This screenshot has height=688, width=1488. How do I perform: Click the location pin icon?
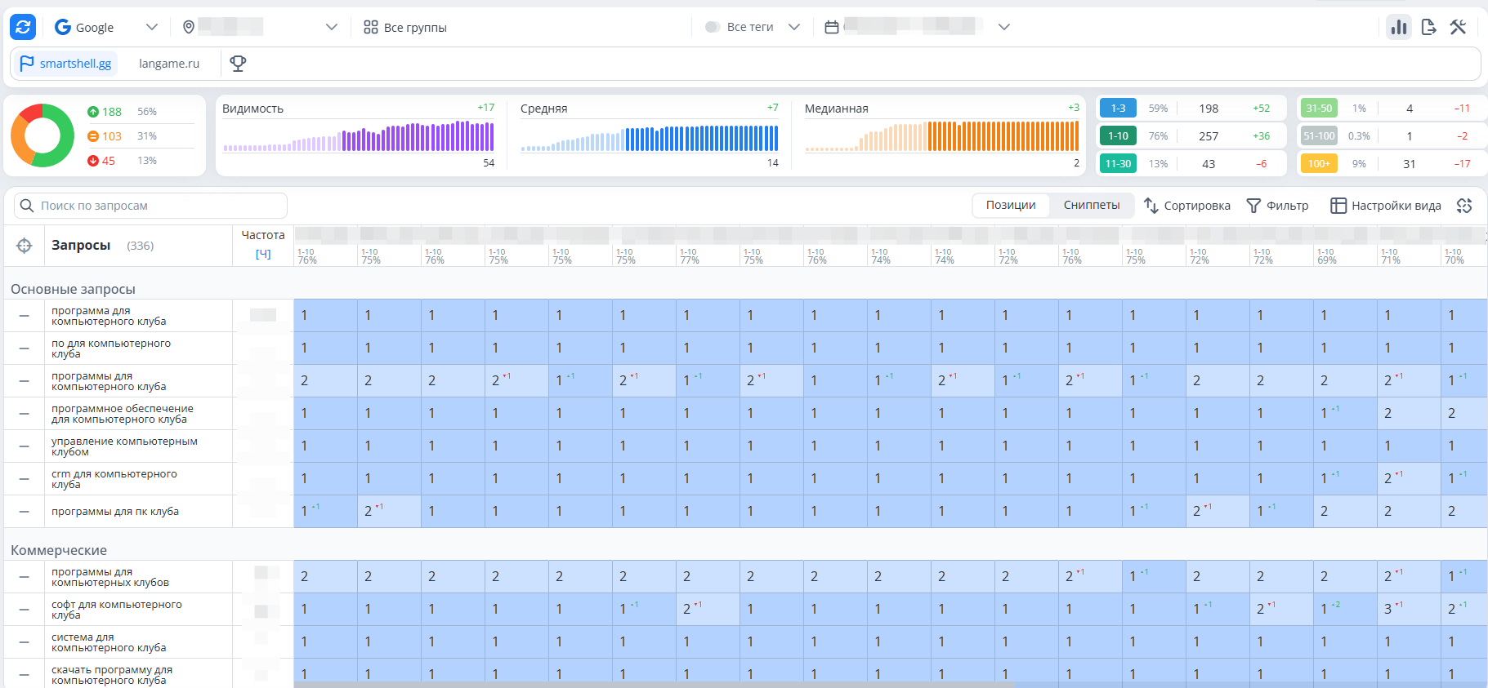click(189, 27)
